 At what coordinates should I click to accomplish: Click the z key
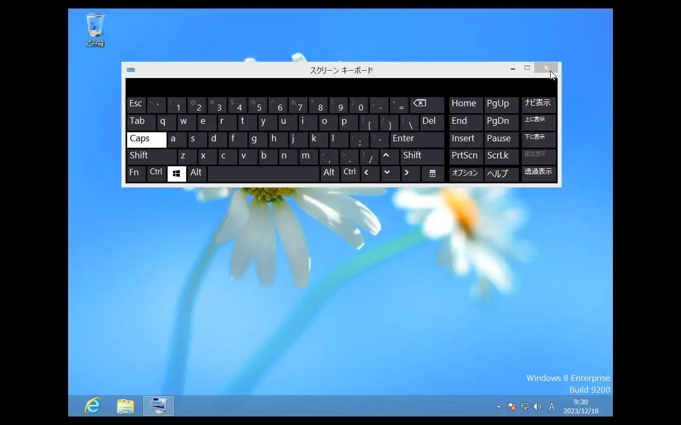187,156
